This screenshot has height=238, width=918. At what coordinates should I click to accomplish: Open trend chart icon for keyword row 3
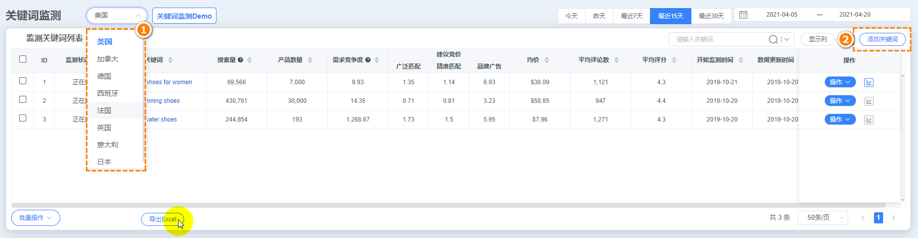point(869,120)
